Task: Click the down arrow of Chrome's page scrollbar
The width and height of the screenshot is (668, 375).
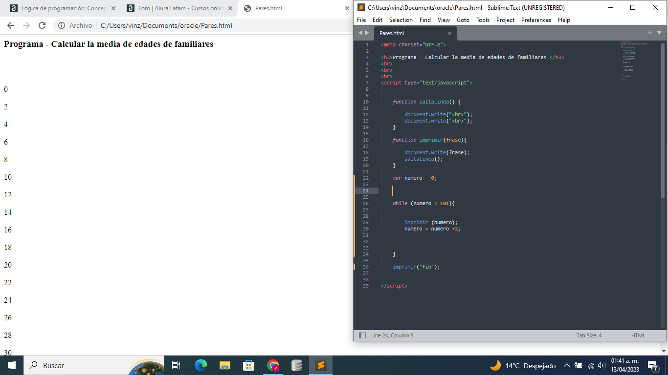Action: 664,351
